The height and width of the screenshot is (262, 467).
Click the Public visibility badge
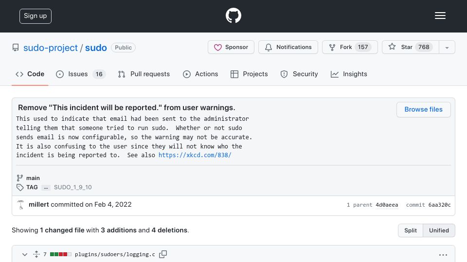[123, 48]
